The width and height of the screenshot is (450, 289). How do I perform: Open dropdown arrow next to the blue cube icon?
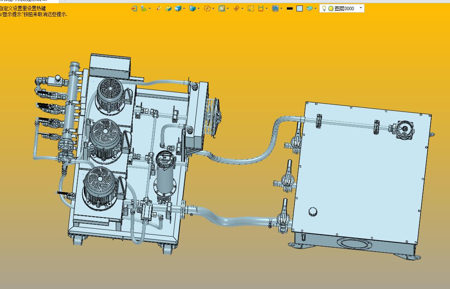point(184,9)
